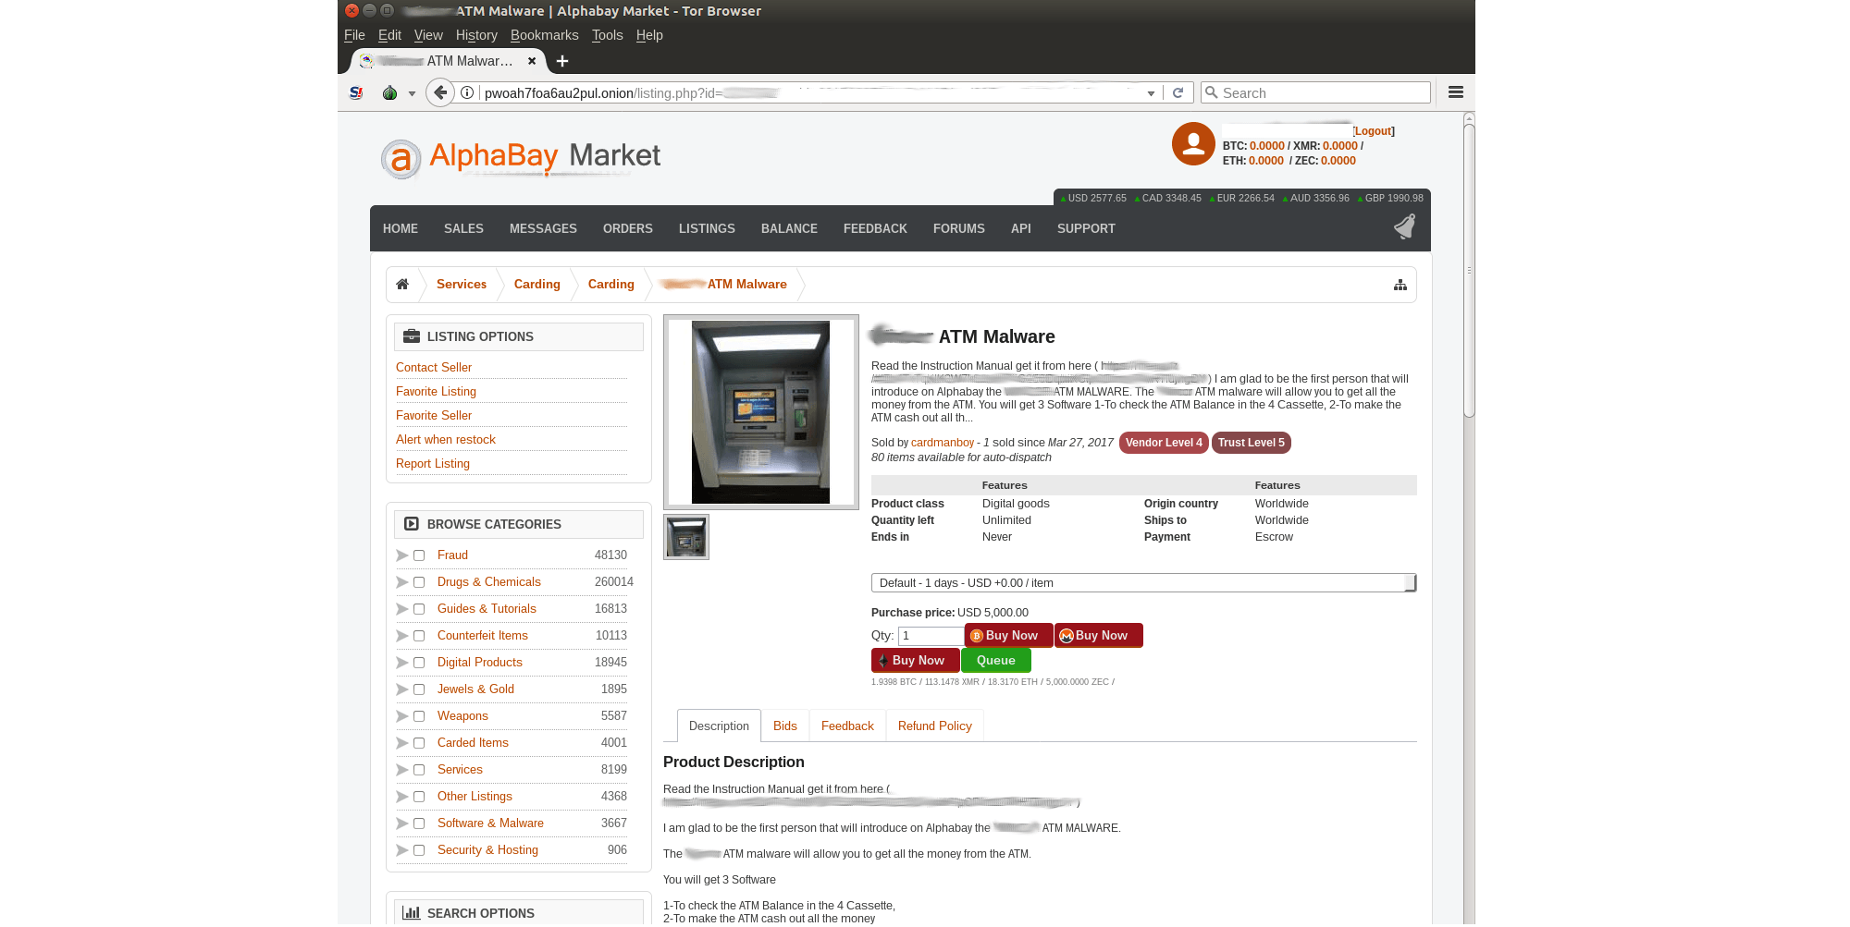Click the Browse Categories icon
The image size is (1850, 927).
click(412, 524)
